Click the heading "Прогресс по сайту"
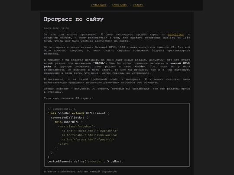Image resolution: width=234 pixels, height=175 pixels. (x=74, y=19)
